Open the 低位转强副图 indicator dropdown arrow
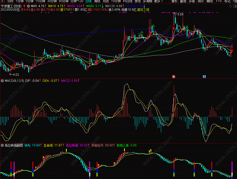This screenshot has width=237, height=179. point(2,145)
